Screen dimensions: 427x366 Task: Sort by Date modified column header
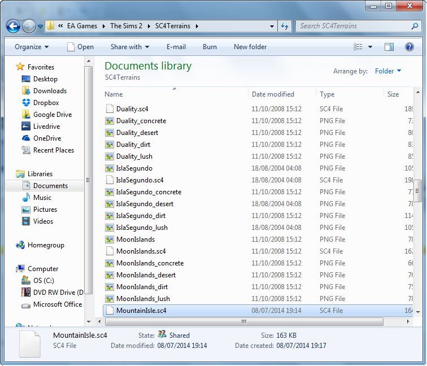pos(282,94)
